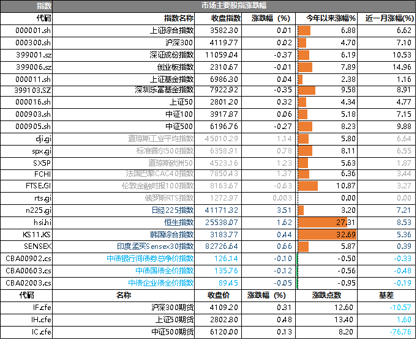Click the SENSEX code cell

[26, 246]
